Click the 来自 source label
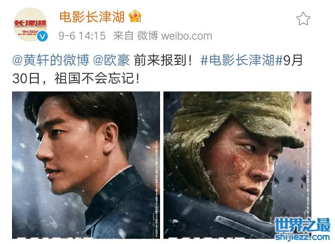 123,36
